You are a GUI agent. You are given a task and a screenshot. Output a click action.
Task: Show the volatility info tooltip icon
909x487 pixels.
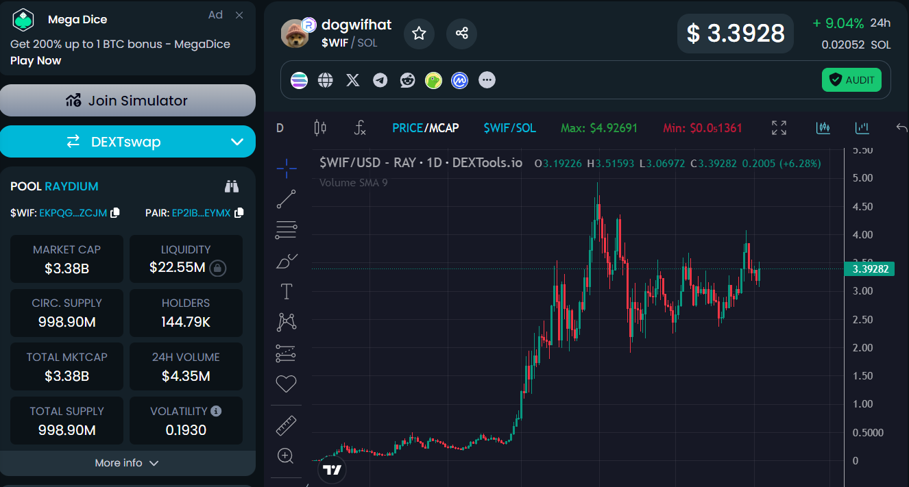pos(216,411)
